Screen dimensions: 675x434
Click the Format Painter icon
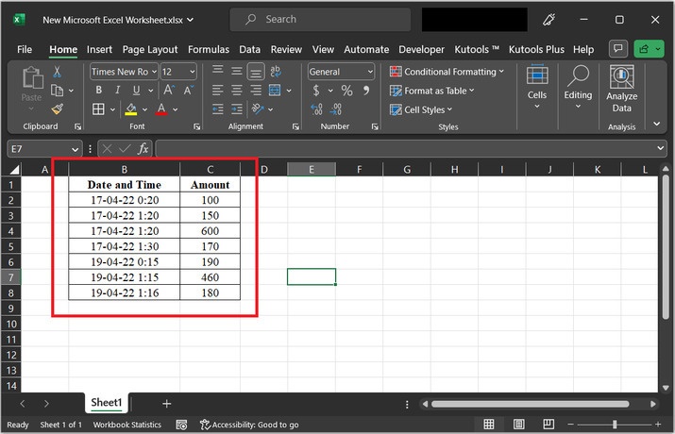click(x=57, y=109)
